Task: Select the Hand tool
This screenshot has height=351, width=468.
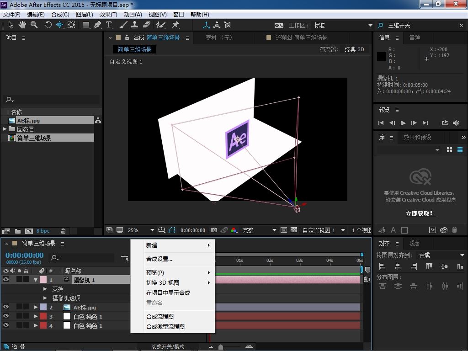Action: 22,25
